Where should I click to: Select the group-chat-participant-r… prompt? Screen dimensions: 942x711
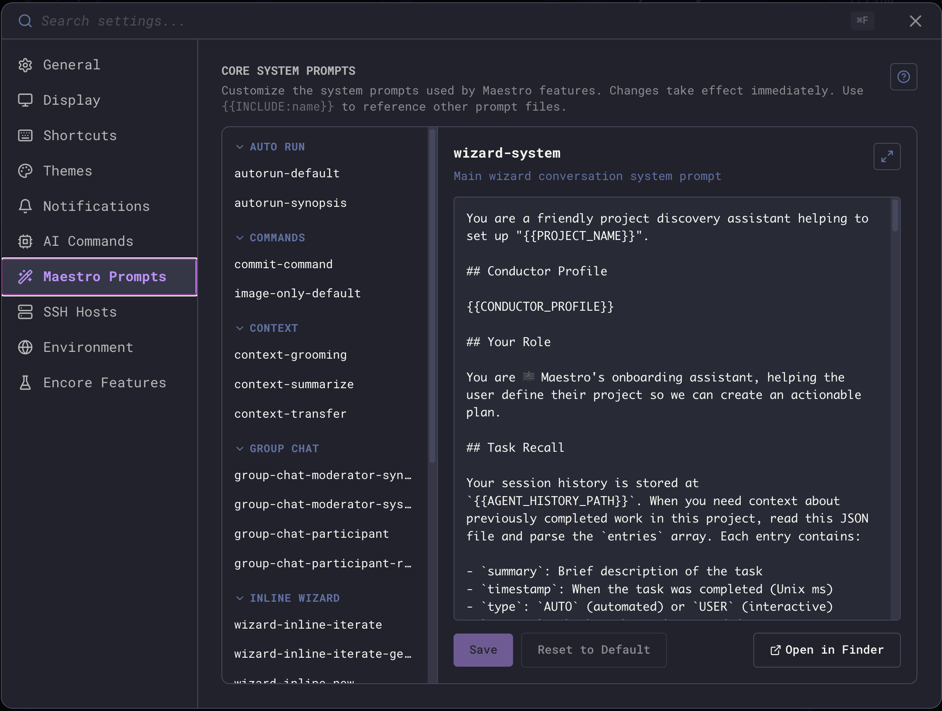point(325,563)
